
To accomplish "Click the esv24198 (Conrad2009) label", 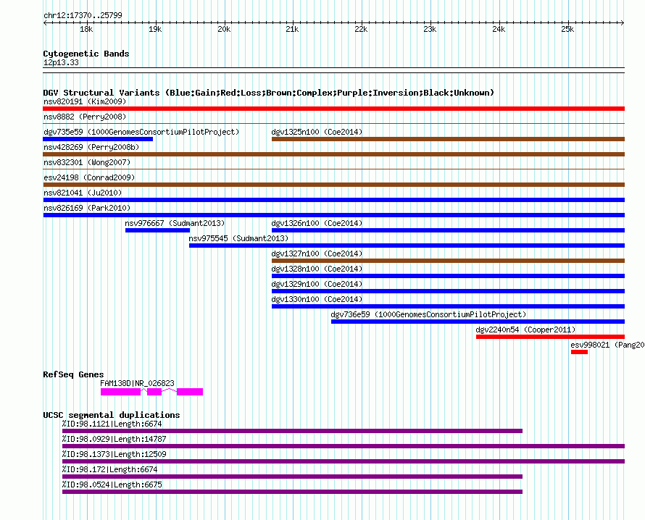I will point(89,177).
